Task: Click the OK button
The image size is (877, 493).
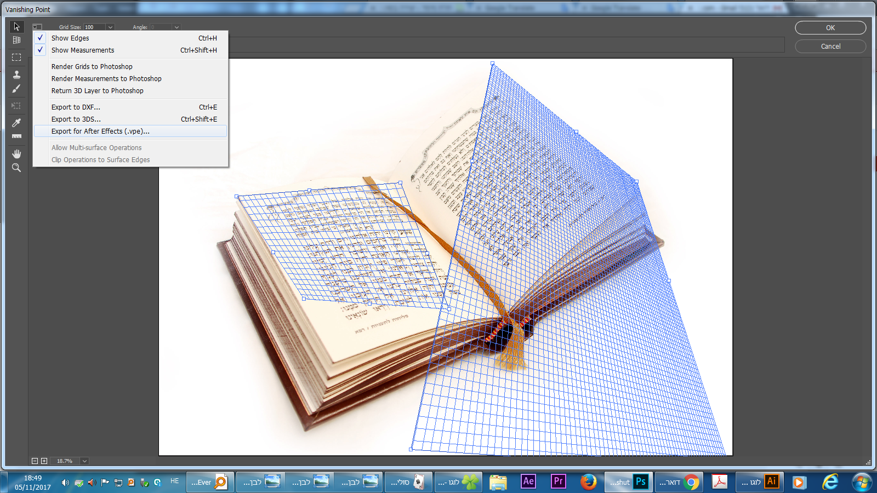Action: pos(830,28)
